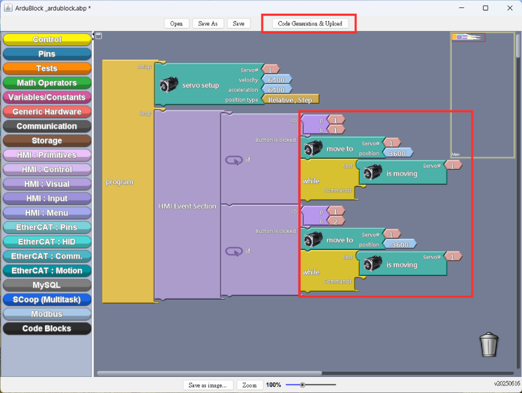Open the MySQL category
Image resolution: width=522 pixels, height=393 pixels.
(x=47, y=285)
